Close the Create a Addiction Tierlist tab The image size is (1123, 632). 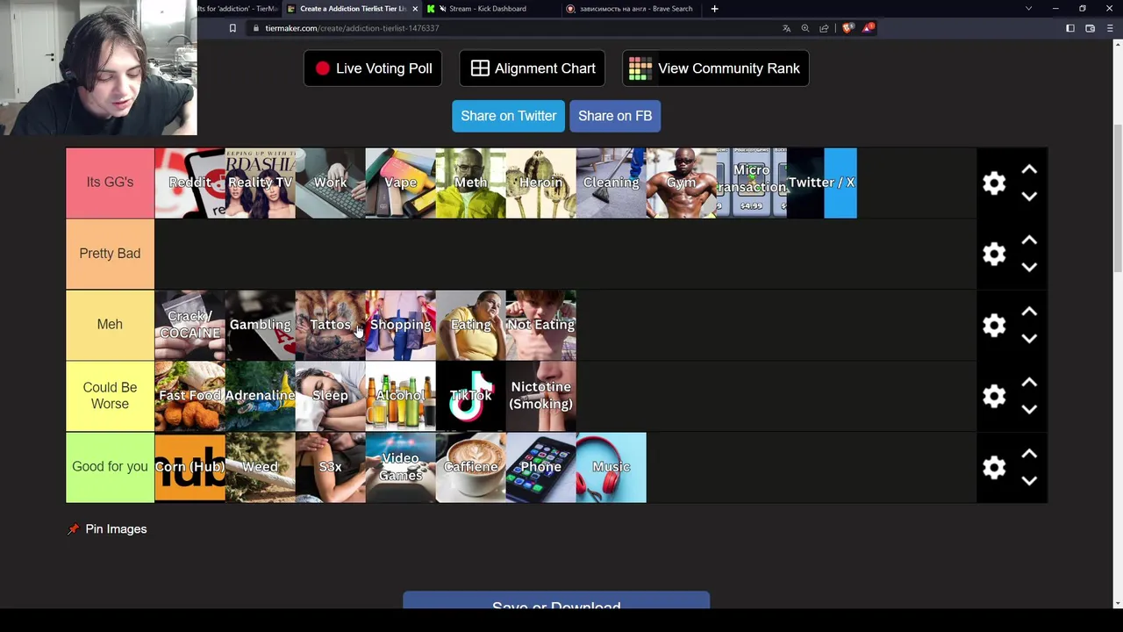[415, 9]
